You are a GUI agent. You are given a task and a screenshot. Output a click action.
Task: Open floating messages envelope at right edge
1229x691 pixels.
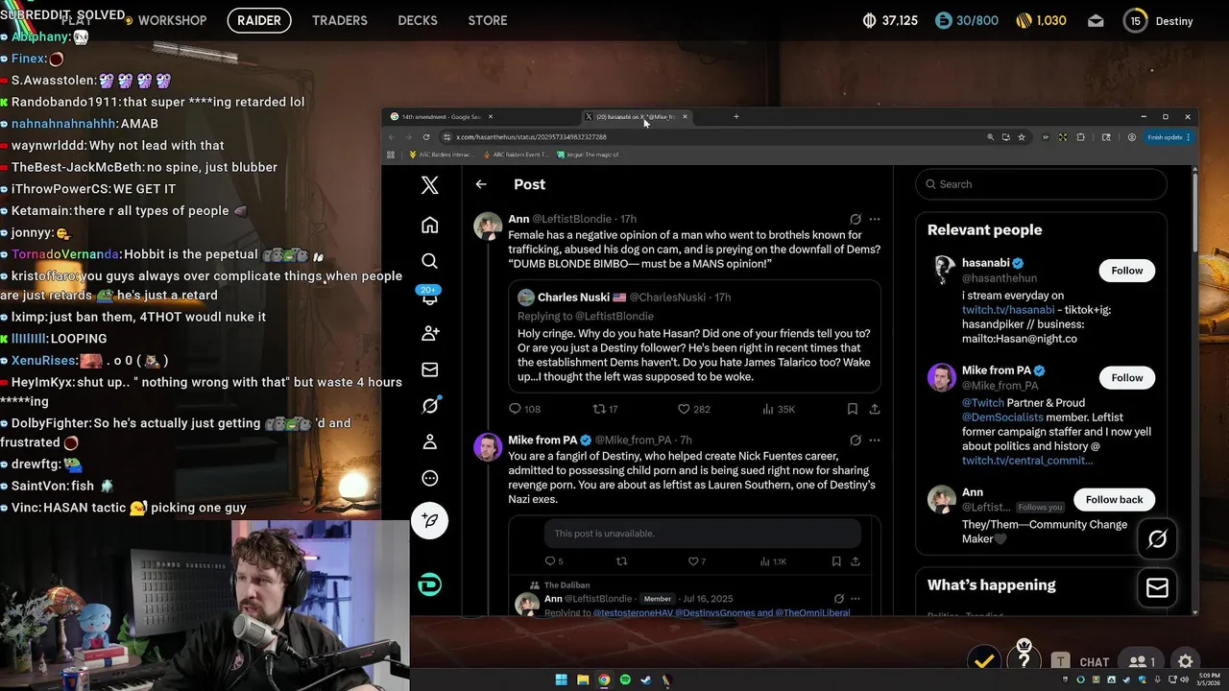point(1157,587)
